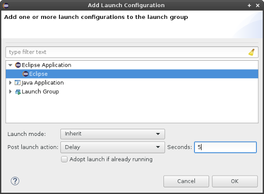Select the Launch Group label

40,92
